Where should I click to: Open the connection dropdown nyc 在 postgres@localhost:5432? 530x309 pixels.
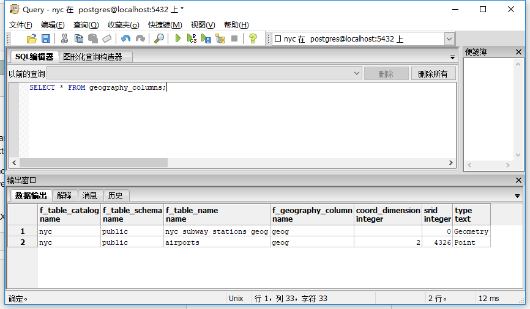(x=449, y=39)
